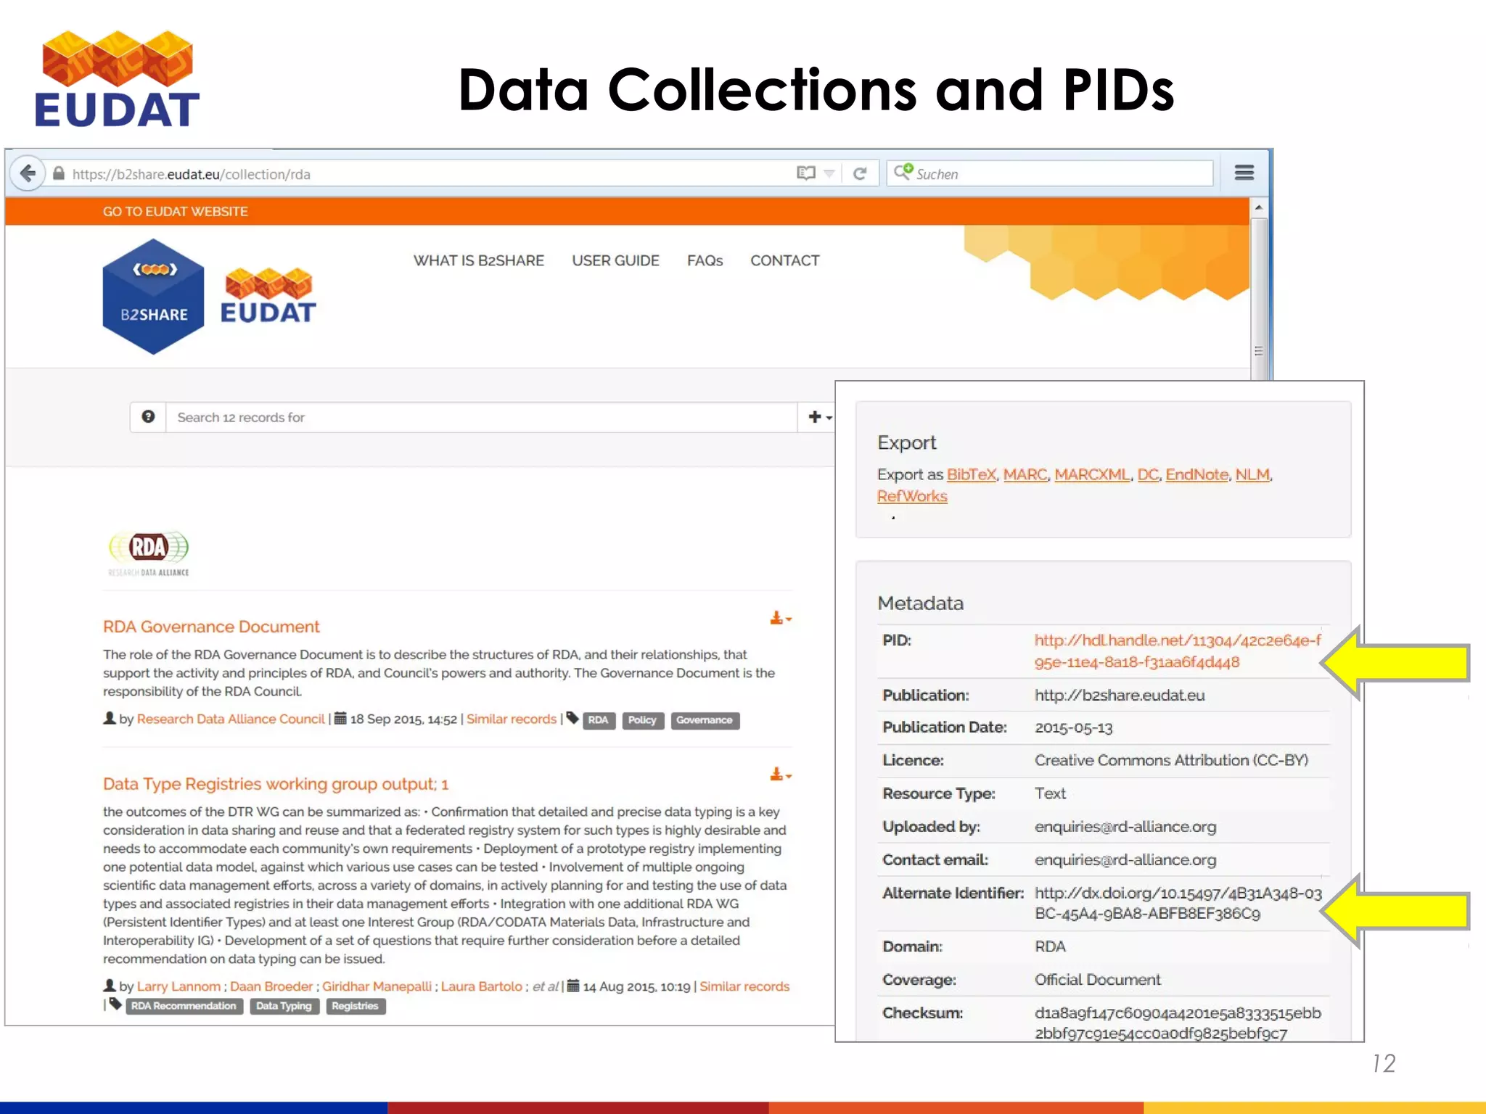This screenshot has width=1486, height=1114.
Task: Click author link Daan Broeder
Action: click(271, 986)
